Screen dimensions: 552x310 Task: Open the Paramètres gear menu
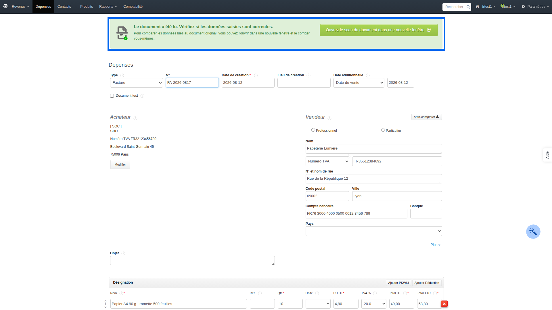tap(535, 7)
